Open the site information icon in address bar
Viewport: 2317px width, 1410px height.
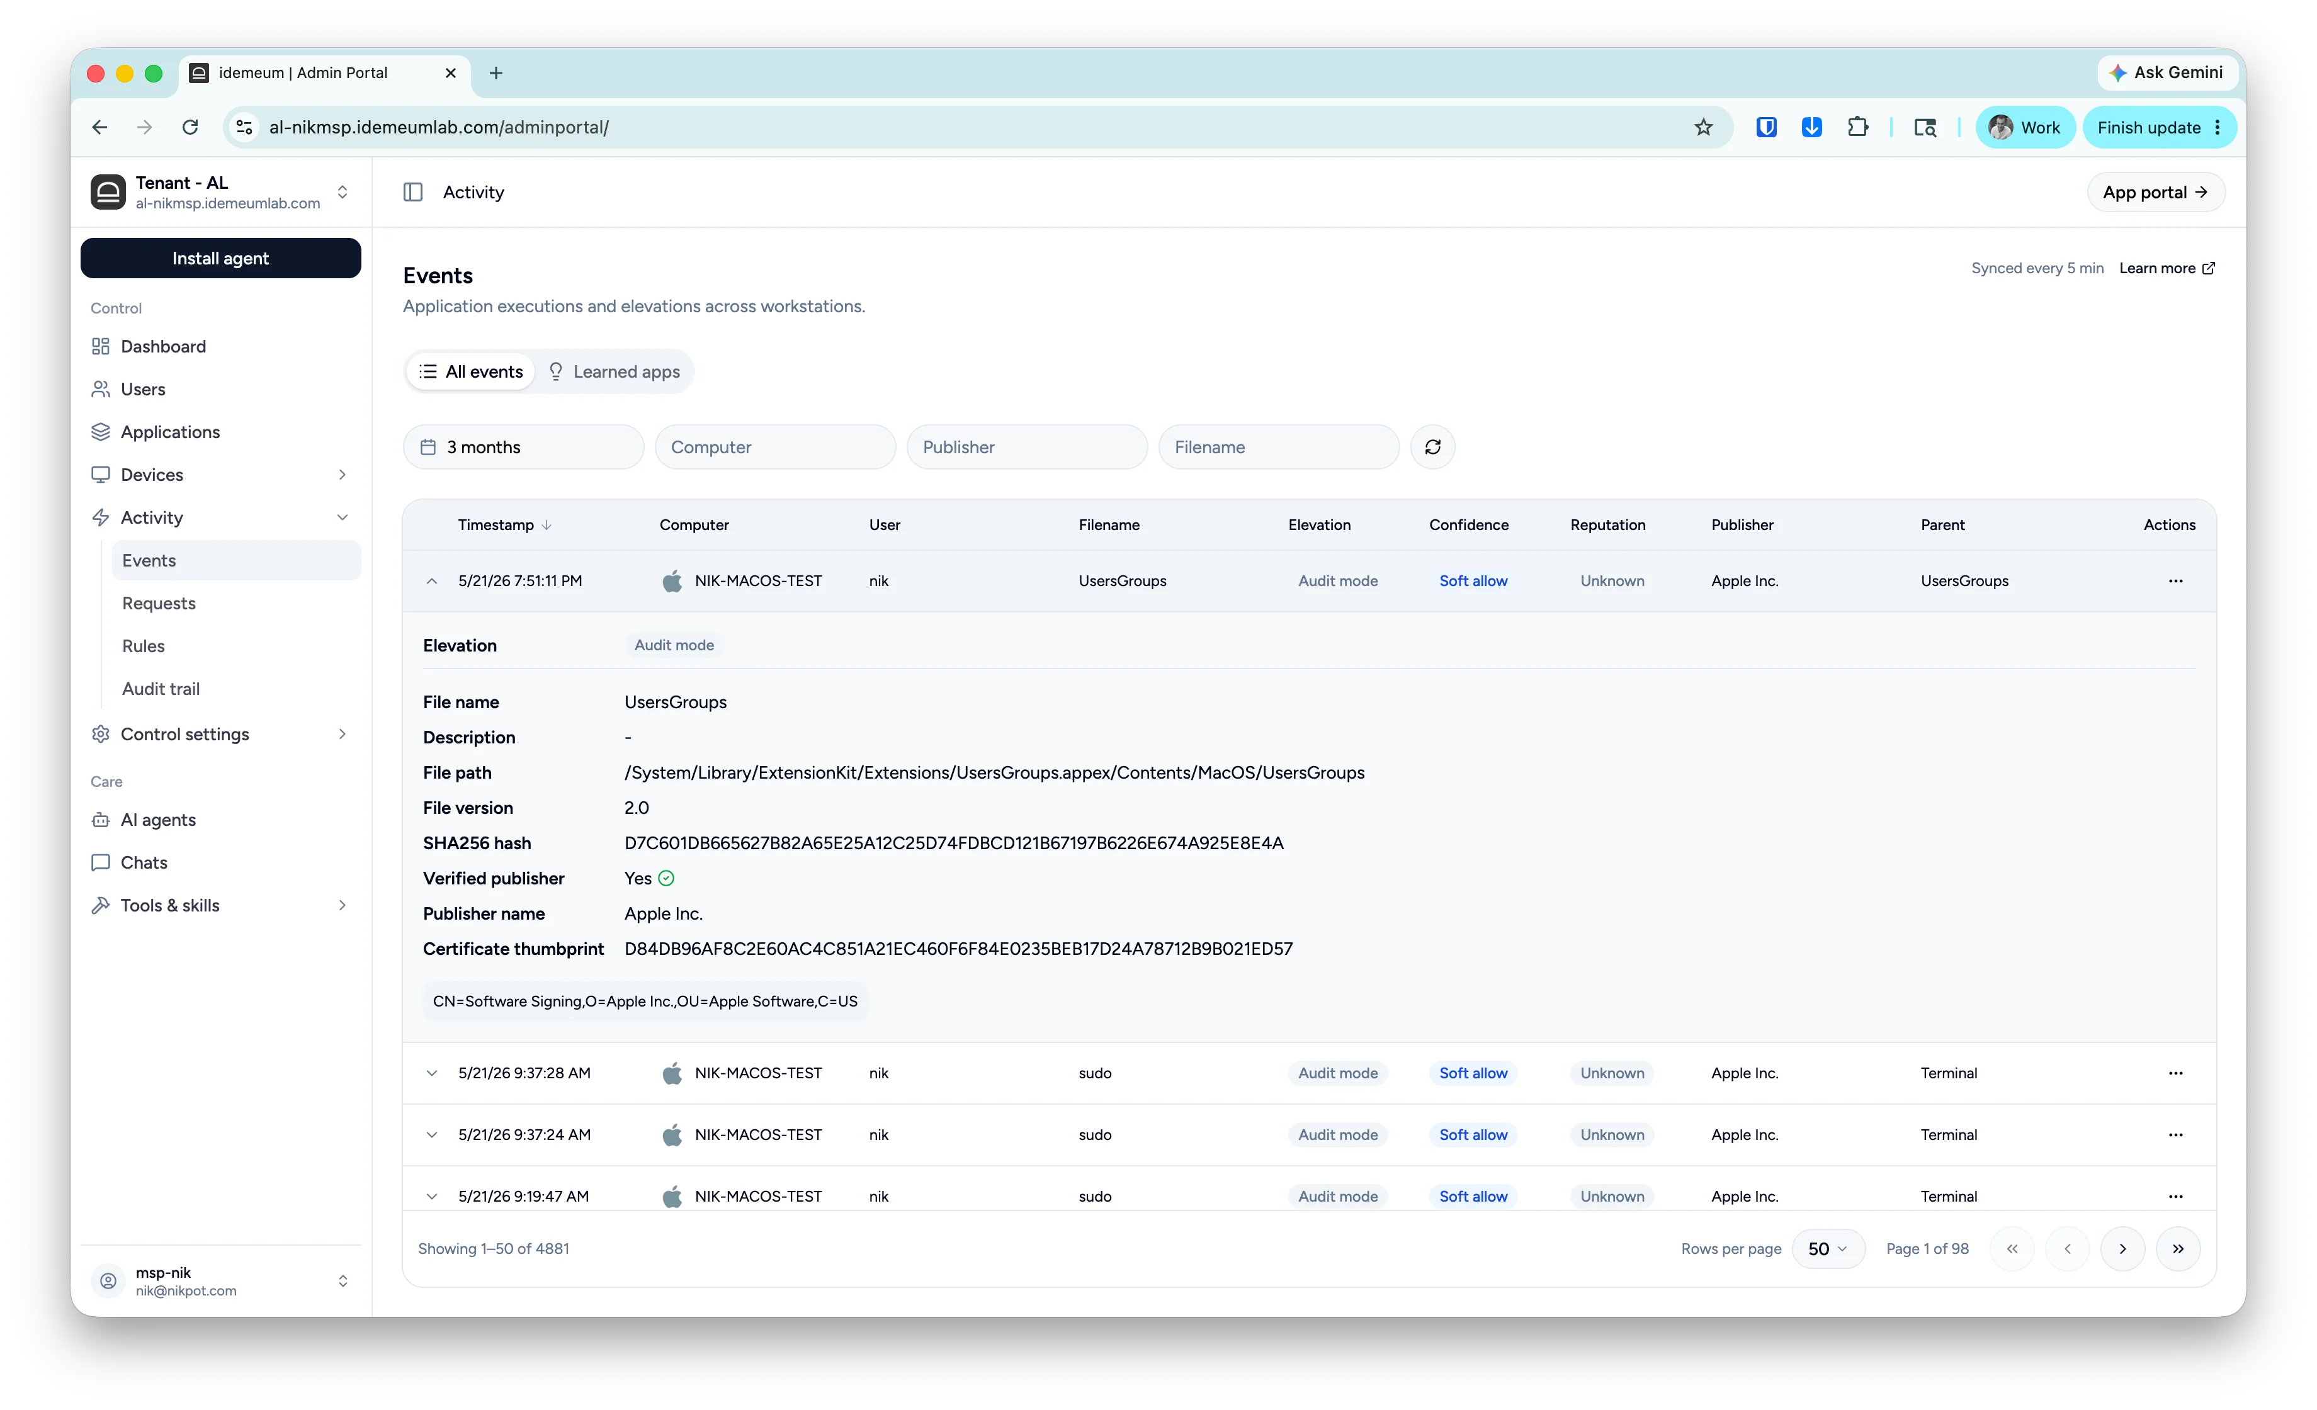(x=244, y=127)
